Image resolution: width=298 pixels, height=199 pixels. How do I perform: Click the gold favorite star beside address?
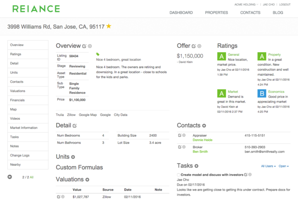point(109,26)
